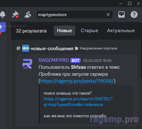Click quoted text поиск знаешь что такое?
Viewport: 142px width, 129px height.
68,93
